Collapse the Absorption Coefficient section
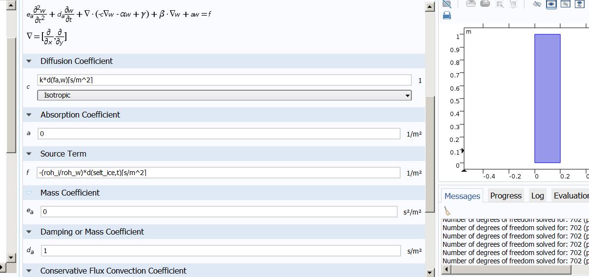This screenshot has height=277, width=589. 29,115
